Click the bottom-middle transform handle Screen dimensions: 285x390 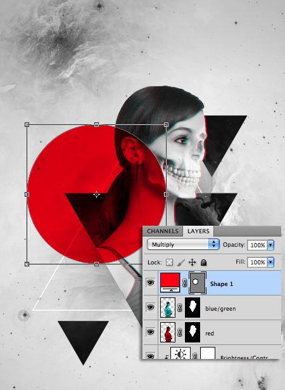tap(96, 264)
